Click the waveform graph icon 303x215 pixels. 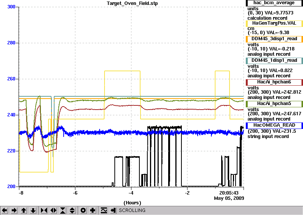tap(104, 210)
